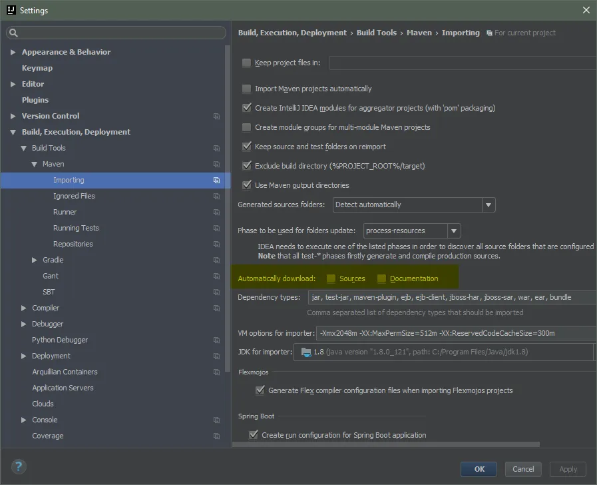Toggle Create run configuration for Spring Boot
This screenshot has width=597, height=485.
coord(253,435)
